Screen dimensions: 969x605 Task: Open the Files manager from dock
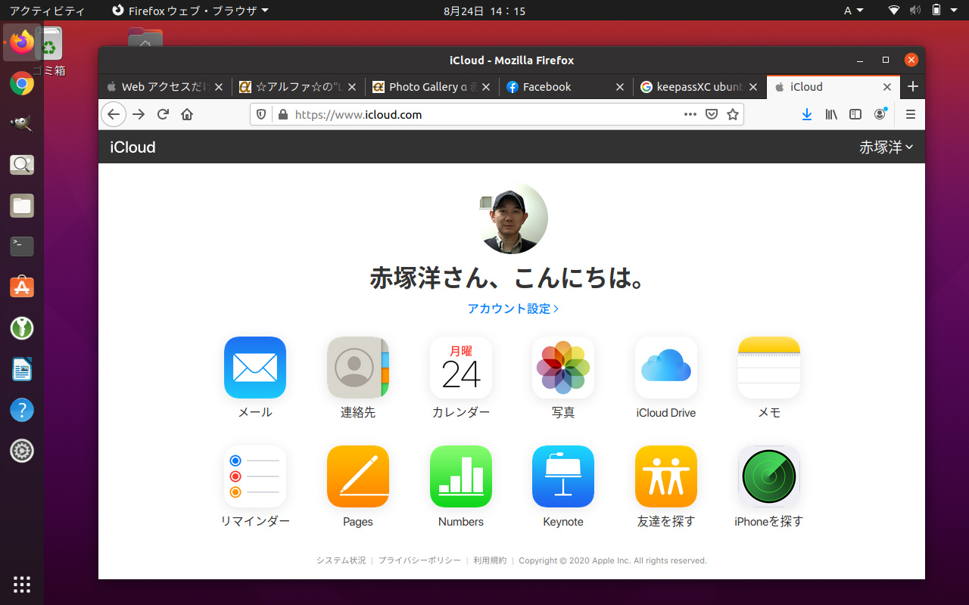(x=22, y=205)
